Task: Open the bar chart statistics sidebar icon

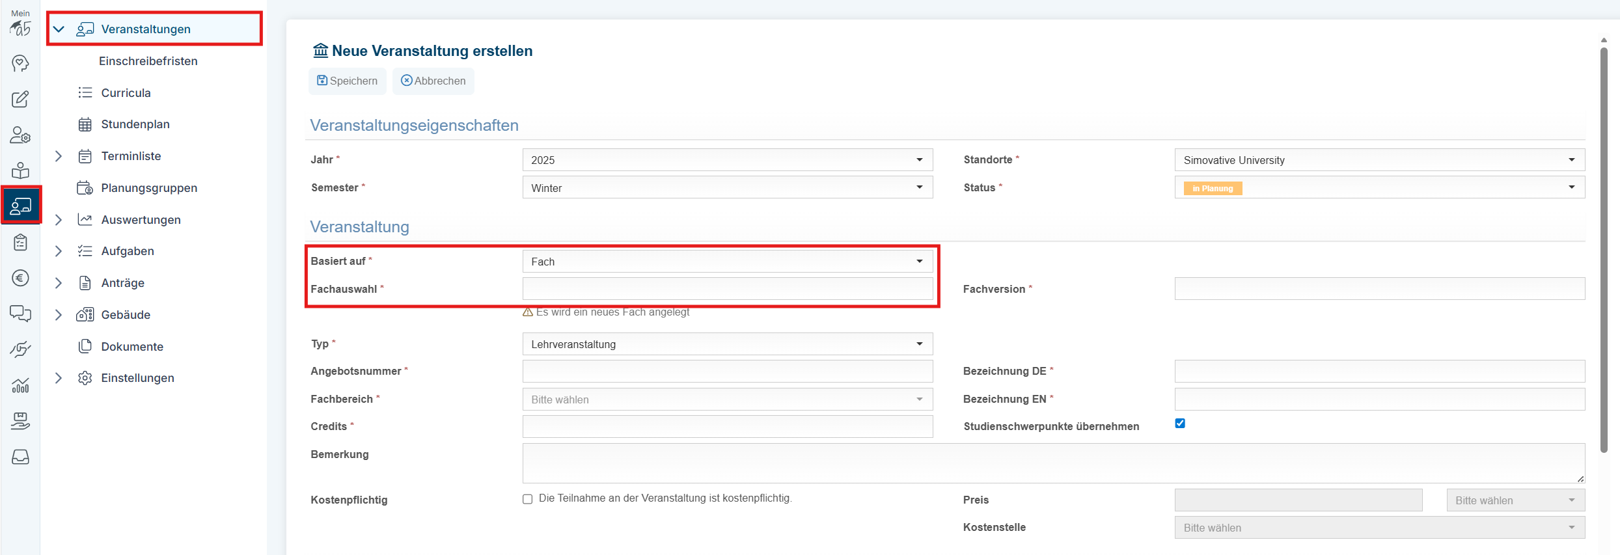Action: (x=20, y=385)
